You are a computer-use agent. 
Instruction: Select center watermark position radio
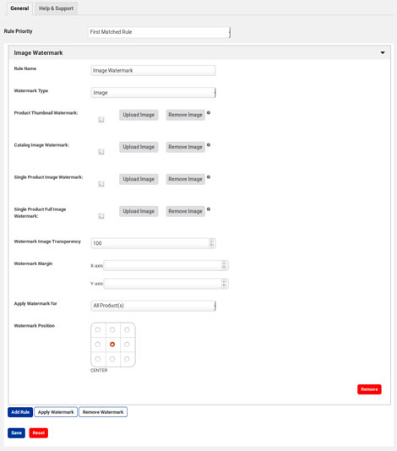pyautogui.click(x=112, y=345)
